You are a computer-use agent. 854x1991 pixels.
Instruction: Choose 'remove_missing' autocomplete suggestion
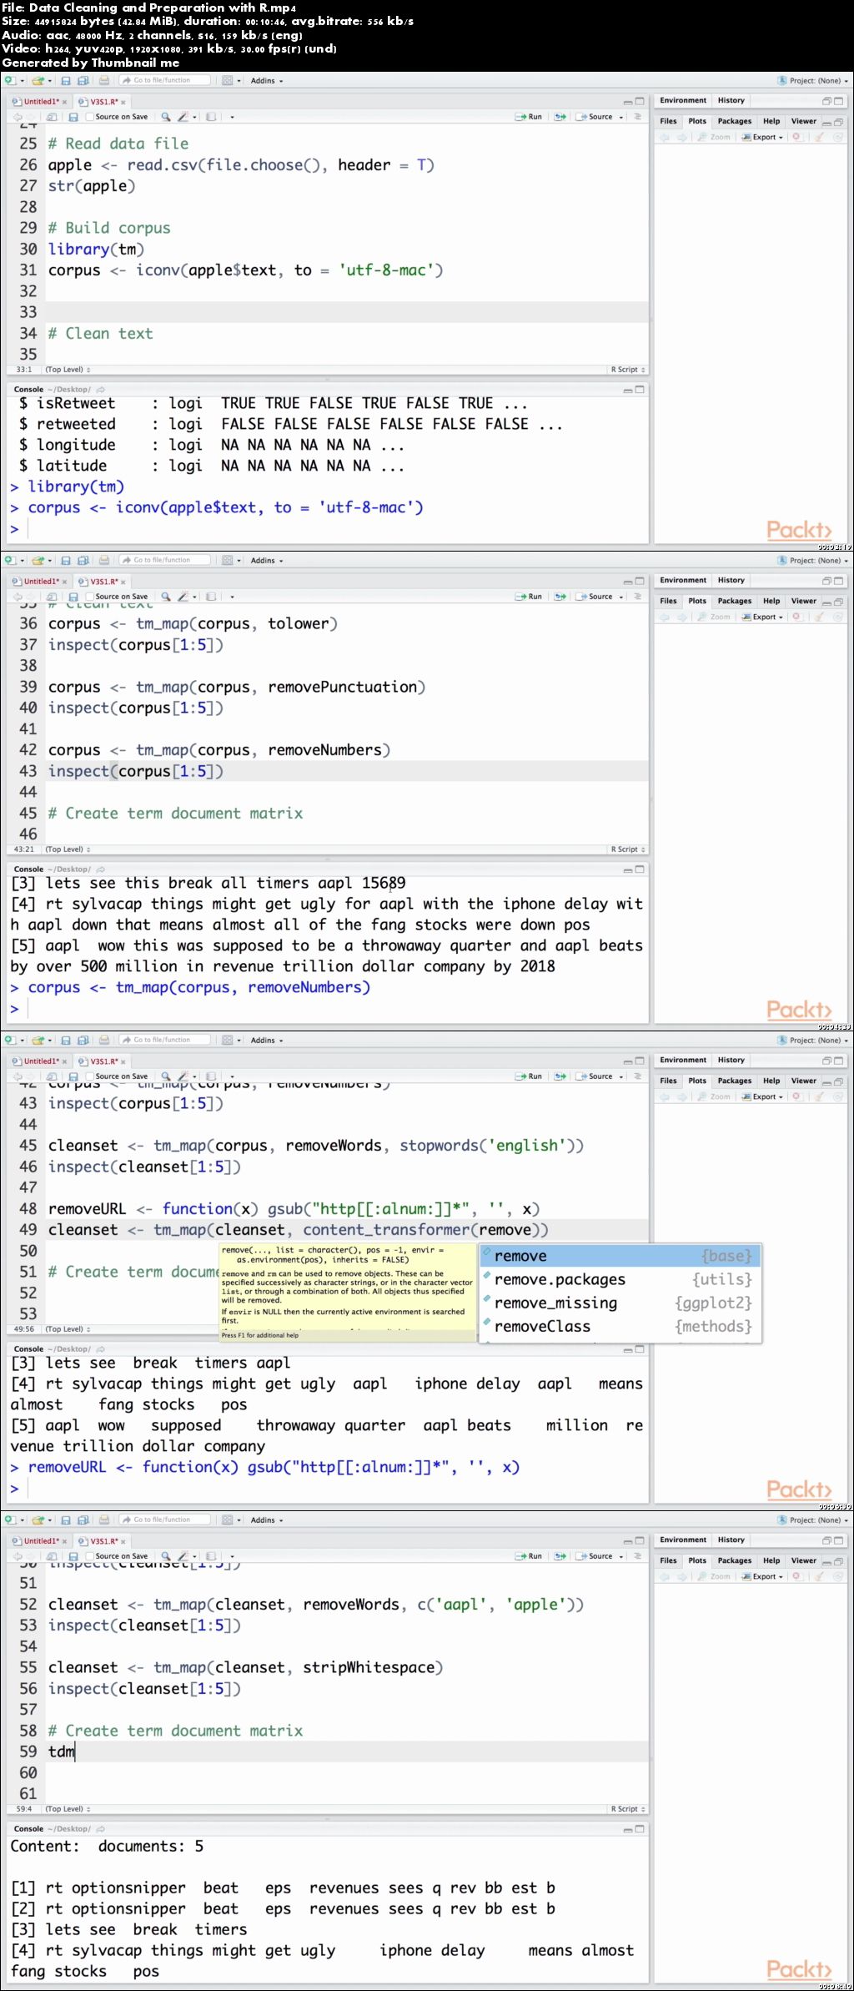620,1303
